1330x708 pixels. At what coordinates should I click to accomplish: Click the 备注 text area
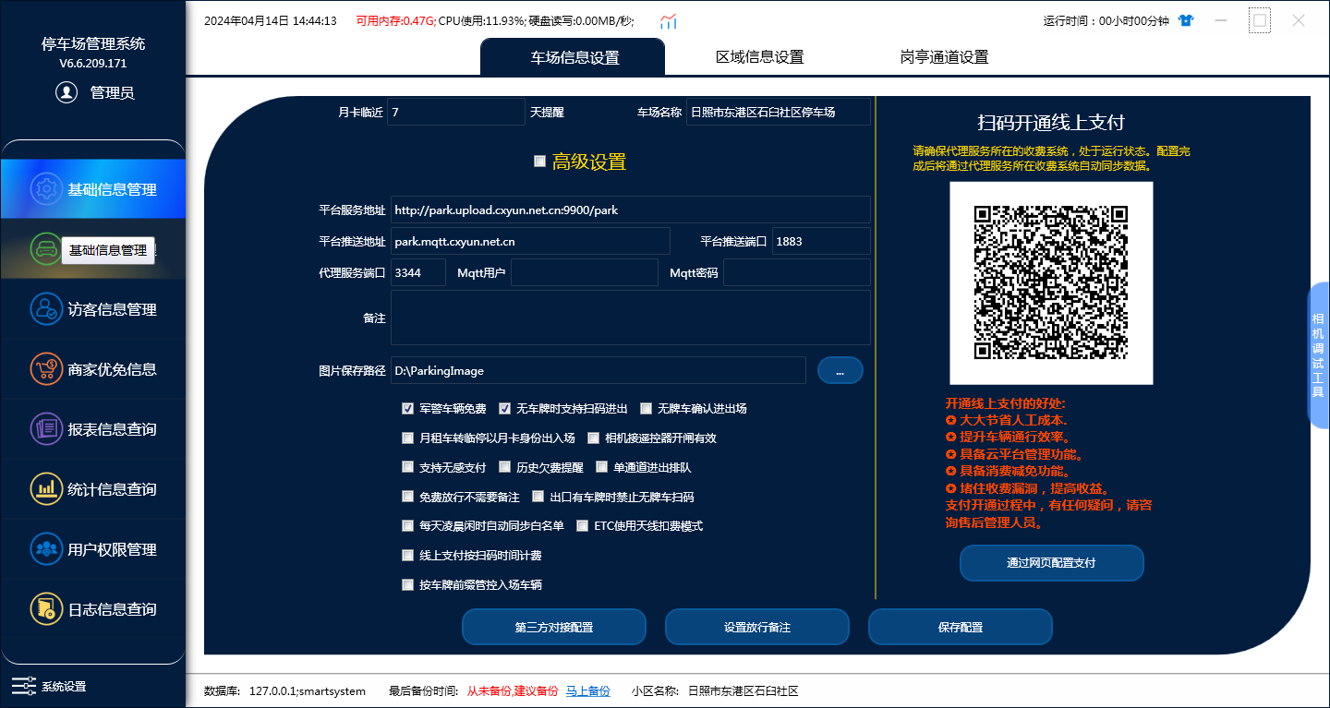click(630, 318)
